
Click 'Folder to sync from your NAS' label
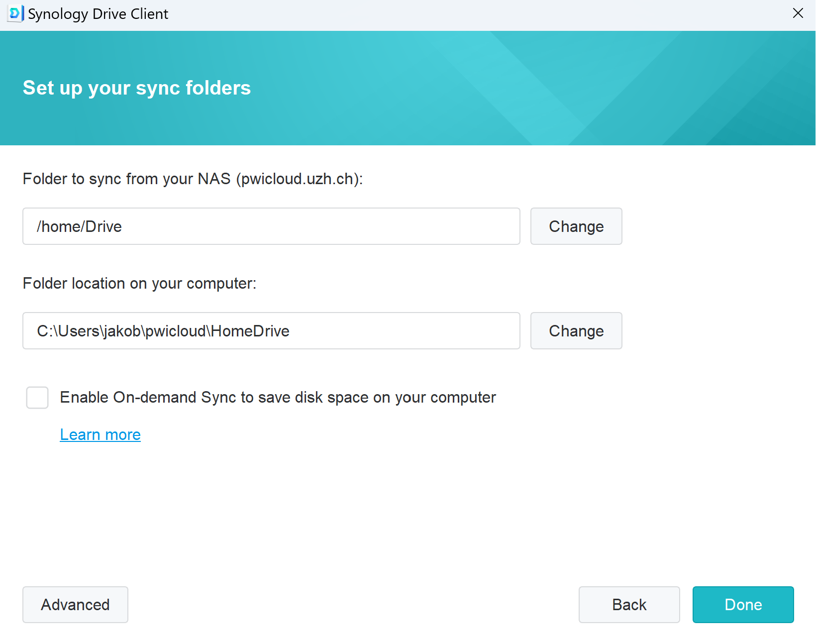pyautogui.click(x=193, y=179)
